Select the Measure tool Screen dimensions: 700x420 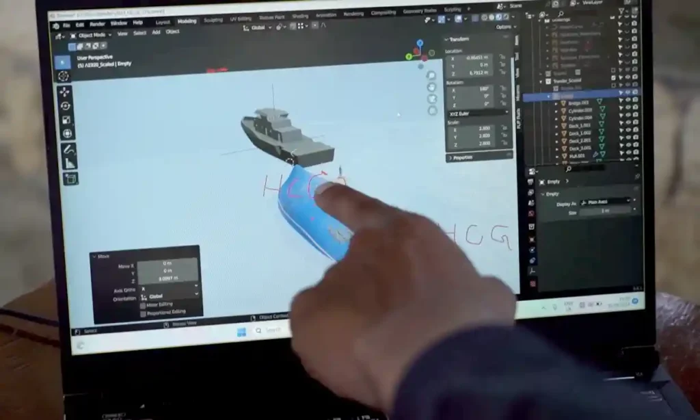click(70, 163)
